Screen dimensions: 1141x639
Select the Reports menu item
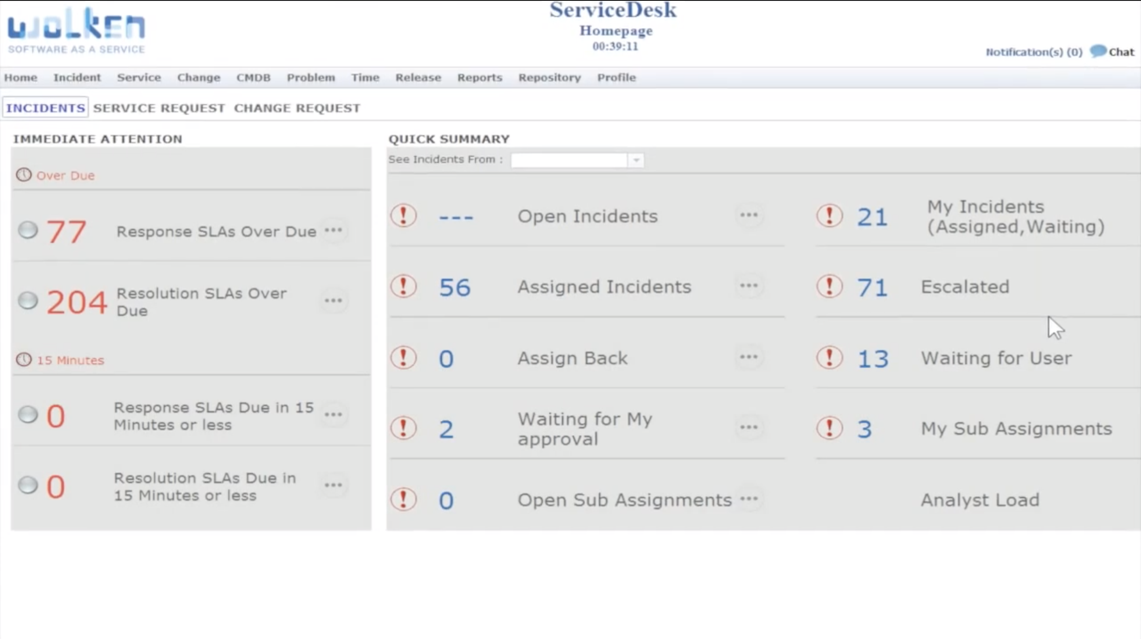(479, 77)
